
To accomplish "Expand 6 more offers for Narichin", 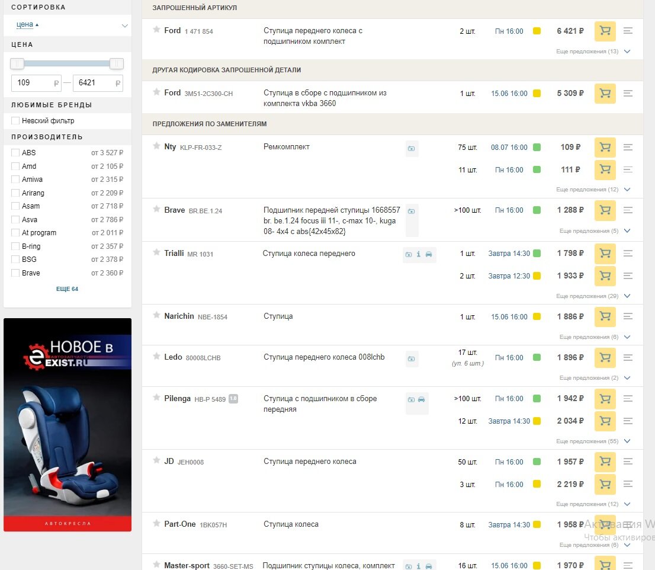I will click(595, 337).
